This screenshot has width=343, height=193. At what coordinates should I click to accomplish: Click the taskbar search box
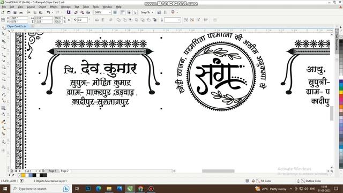41,189
